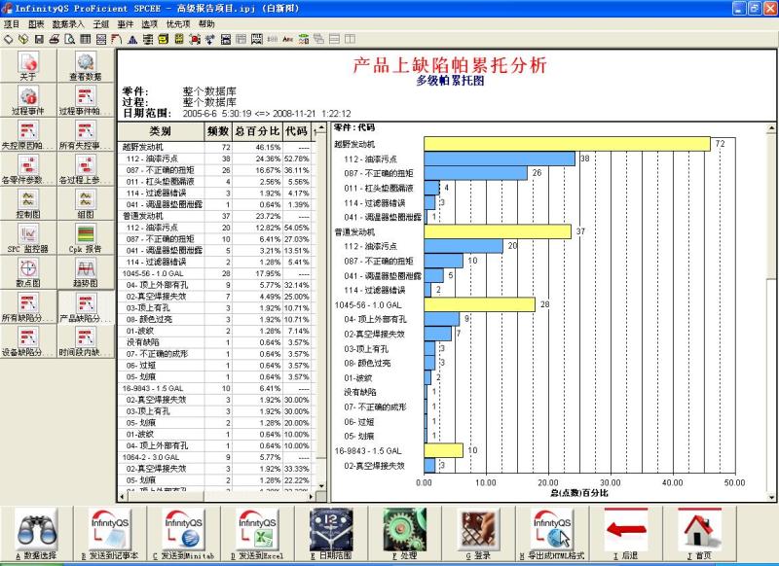Select the 普通发动机 row in table
This screenshot has width=779, height=566.
[x=146, y=216]
